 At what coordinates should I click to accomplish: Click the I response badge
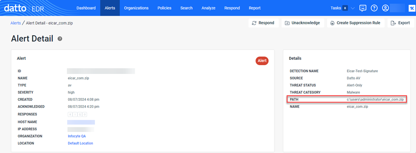pyautogui.click(x=75, y=114)
